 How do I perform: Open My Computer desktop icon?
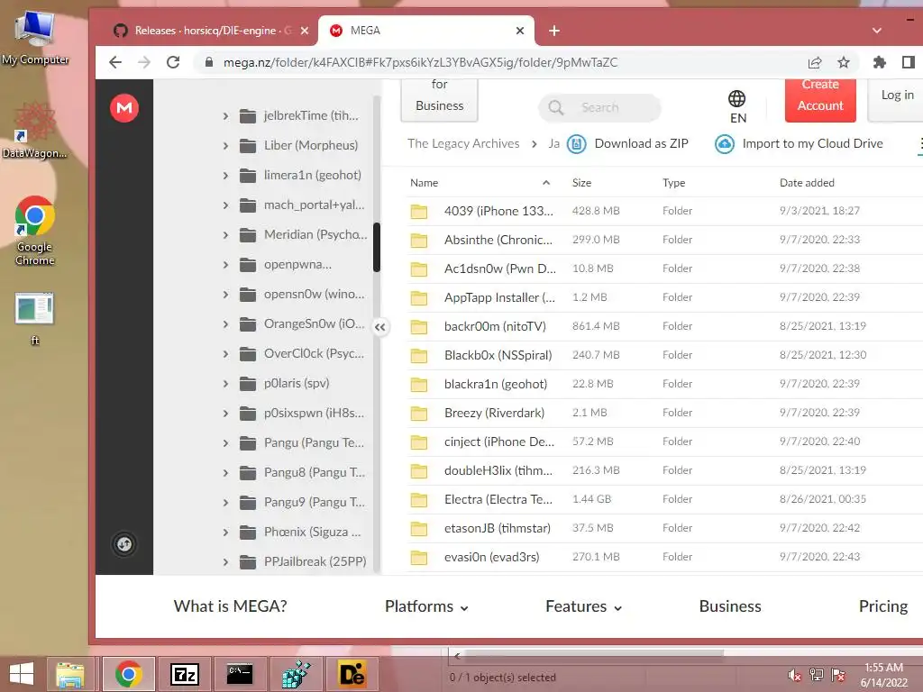pos(35,39)
